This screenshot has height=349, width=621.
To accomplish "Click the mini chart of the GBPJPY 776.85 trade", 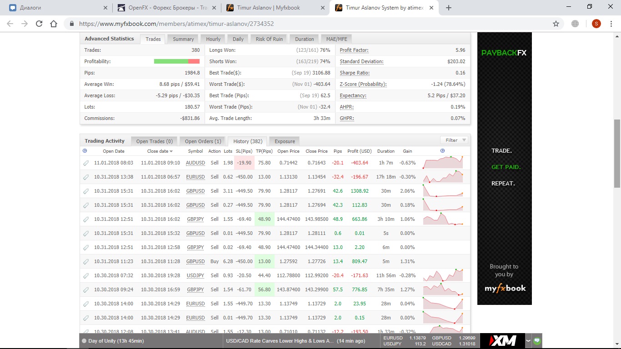I will click(443, 289).
